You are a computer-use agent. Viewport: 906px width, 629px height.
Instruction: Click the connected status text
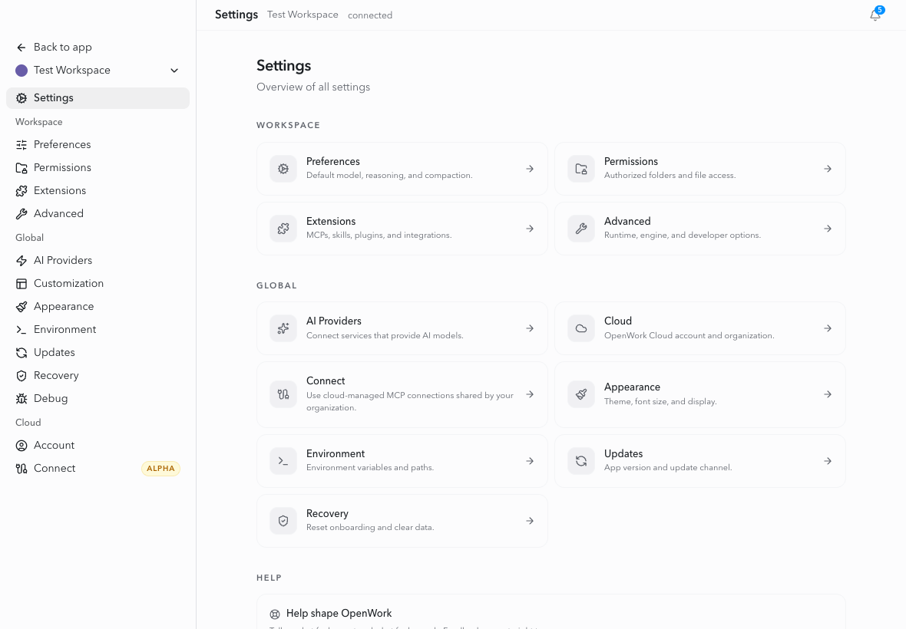pyautogui.click(x=370, y=15)
